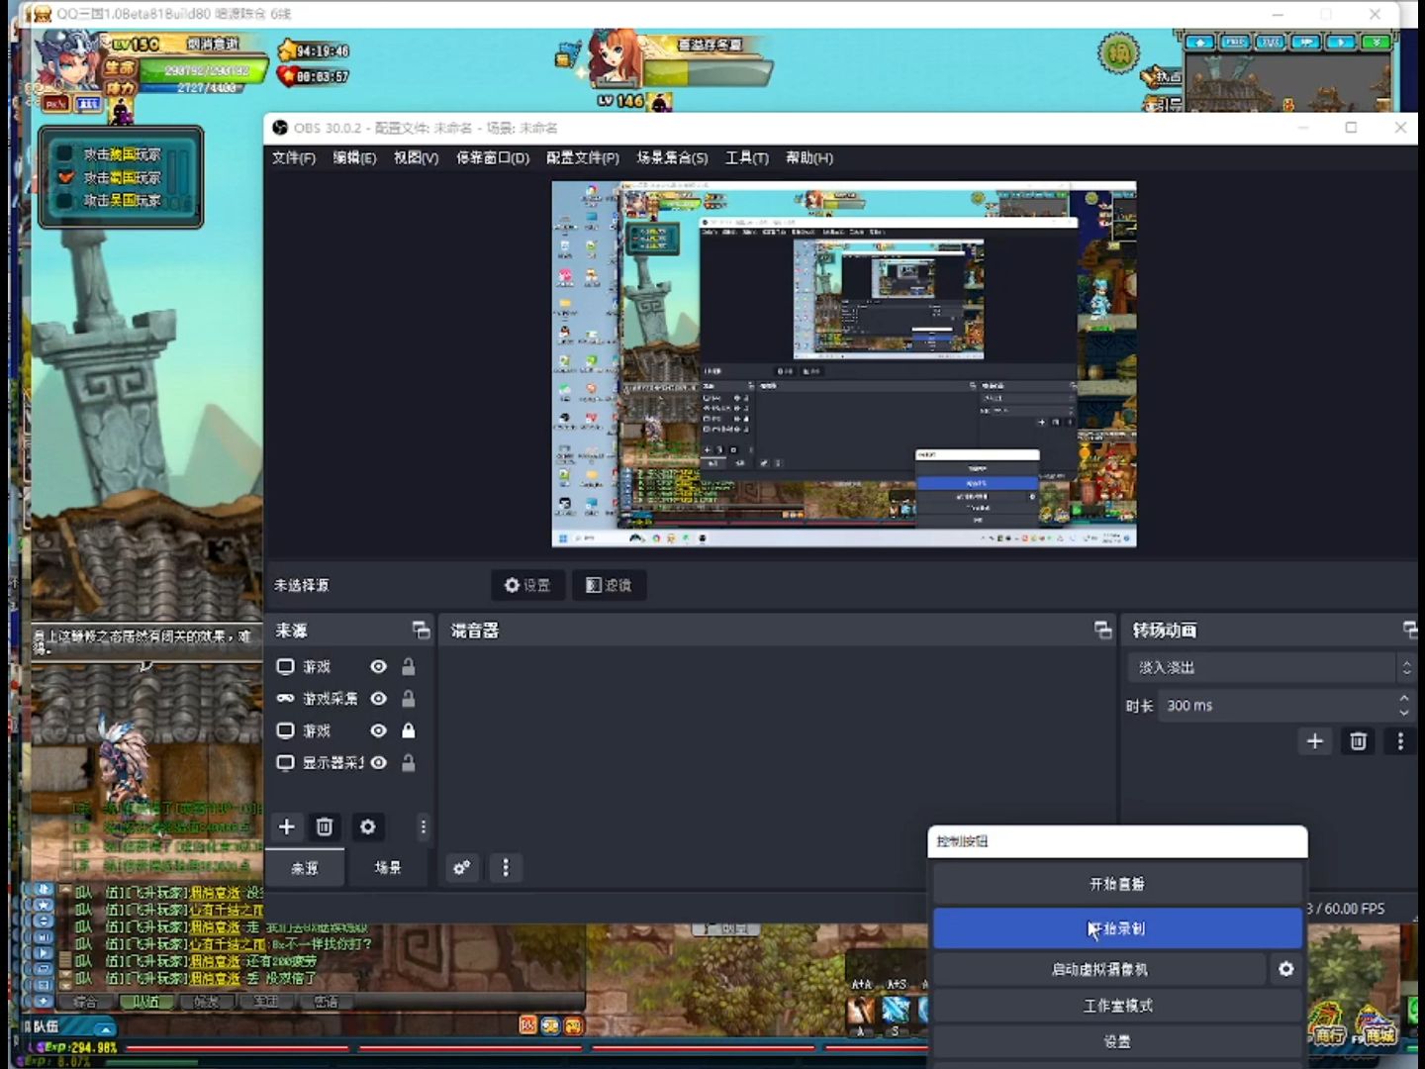This screenshot has height=1069, width=1425.
Task: Lock the 显示器采集 source
Action: 408,762
